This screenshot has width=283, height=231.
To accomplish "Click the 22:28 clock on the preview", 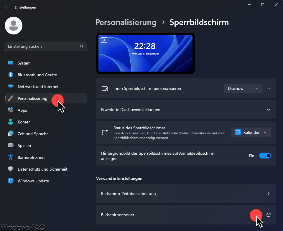I will 145,46.
